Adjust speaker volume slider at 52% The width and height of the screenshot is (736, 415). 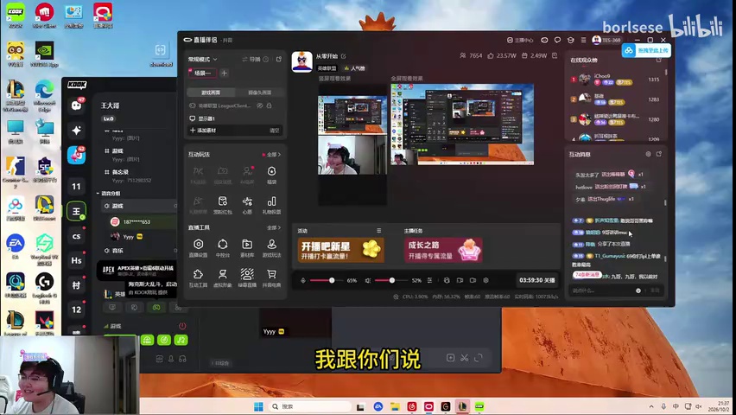pyautogui.click(x=392, y=280)
